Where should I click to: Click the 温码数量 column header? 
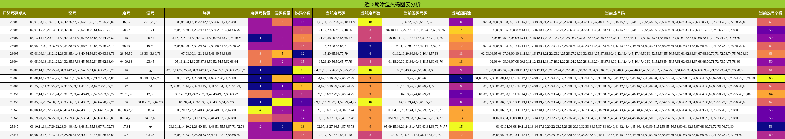click(x=282, y=13)
